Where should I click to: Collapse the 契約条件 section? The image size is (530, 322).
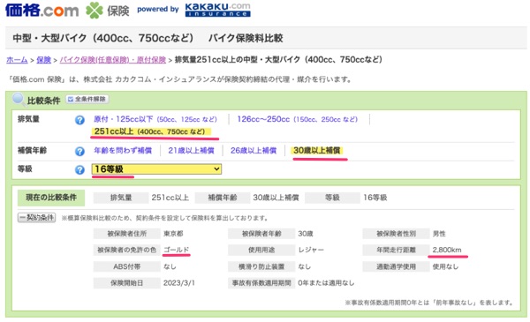36,217
